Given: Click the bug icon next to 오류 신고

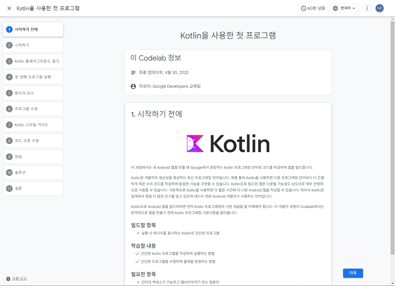Looking at the screenshot, I should pyautogui.click(x=8, y=279).
